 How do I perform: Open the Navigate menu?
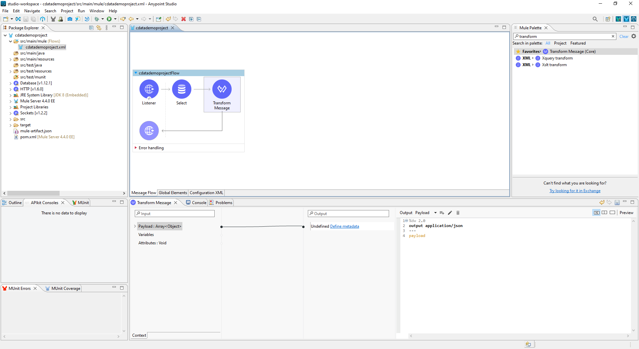[x=32, y=11]
